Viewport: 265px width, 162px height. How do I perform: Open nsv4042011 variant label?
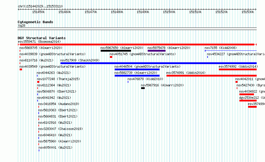(250, 79)
